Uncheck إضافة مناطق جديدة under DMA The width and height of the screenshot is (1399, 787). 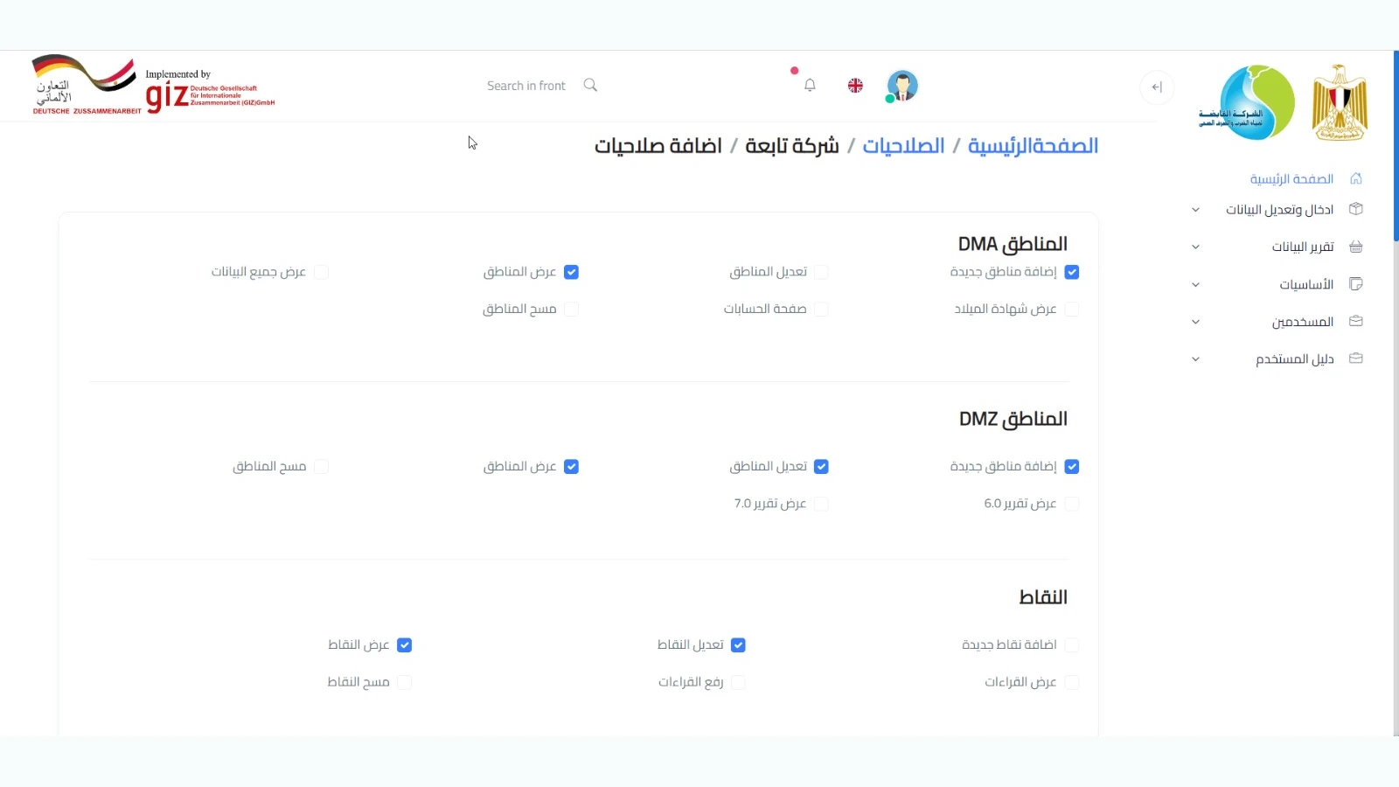(1072, 272)
